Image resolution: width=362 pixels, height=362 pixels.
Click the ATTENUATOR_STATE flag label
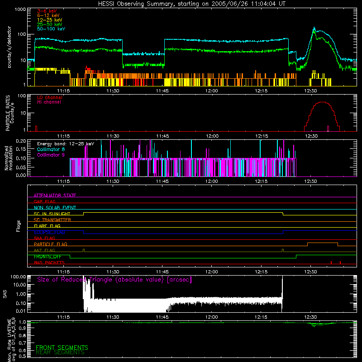click(55, 195)
